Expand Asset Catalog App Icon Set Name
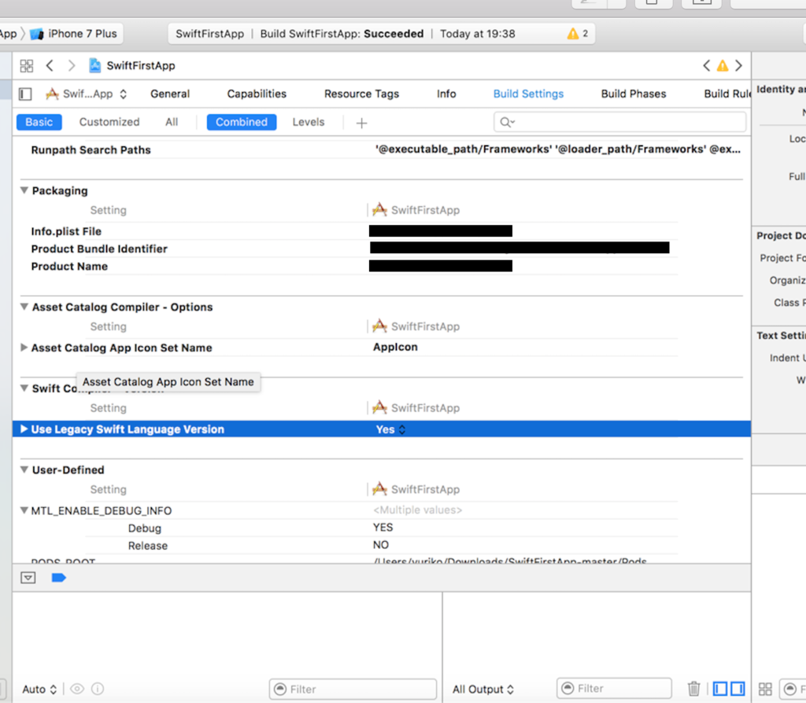Image resolution: width=806 pixels, height=703 pixels. click(x=24, y=348)
